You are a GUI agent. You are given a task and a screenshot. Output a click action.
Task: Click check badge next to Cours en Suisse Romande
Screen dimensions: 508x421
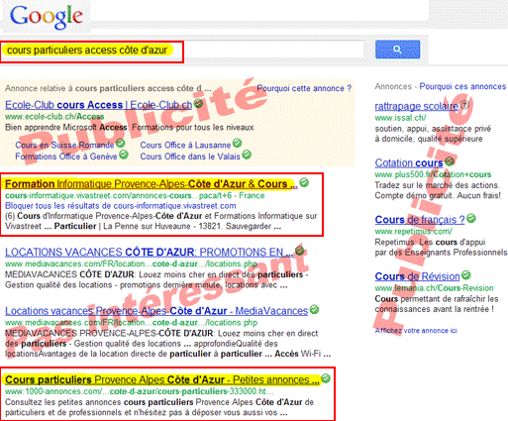pyautogui.click(x=121, y=144)
